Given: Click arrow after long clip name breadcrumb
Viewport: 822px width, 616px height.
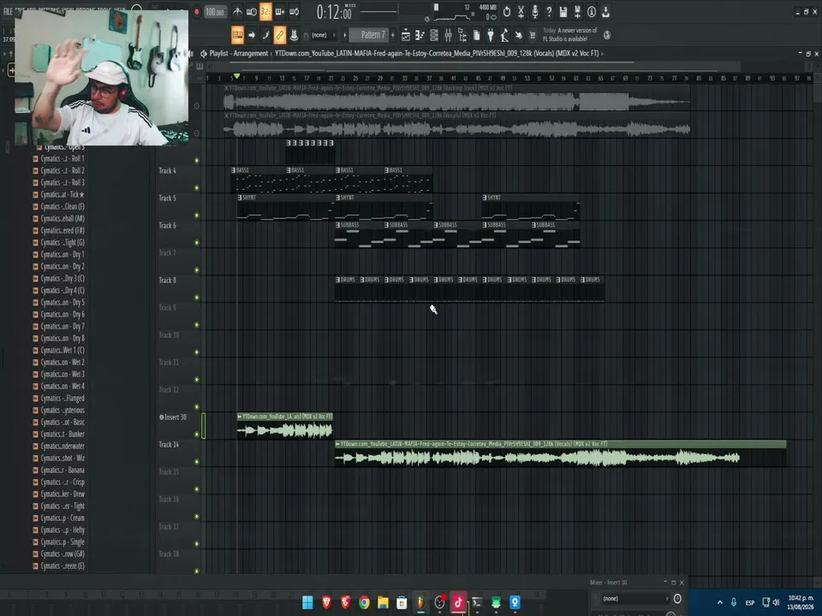Looking at the screenshot, I should 602,53.
